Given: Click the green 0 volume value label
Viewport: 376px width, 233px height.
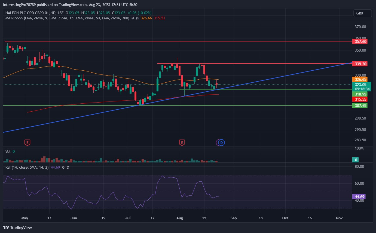Looking at the screenshot, I should point(356,160).
